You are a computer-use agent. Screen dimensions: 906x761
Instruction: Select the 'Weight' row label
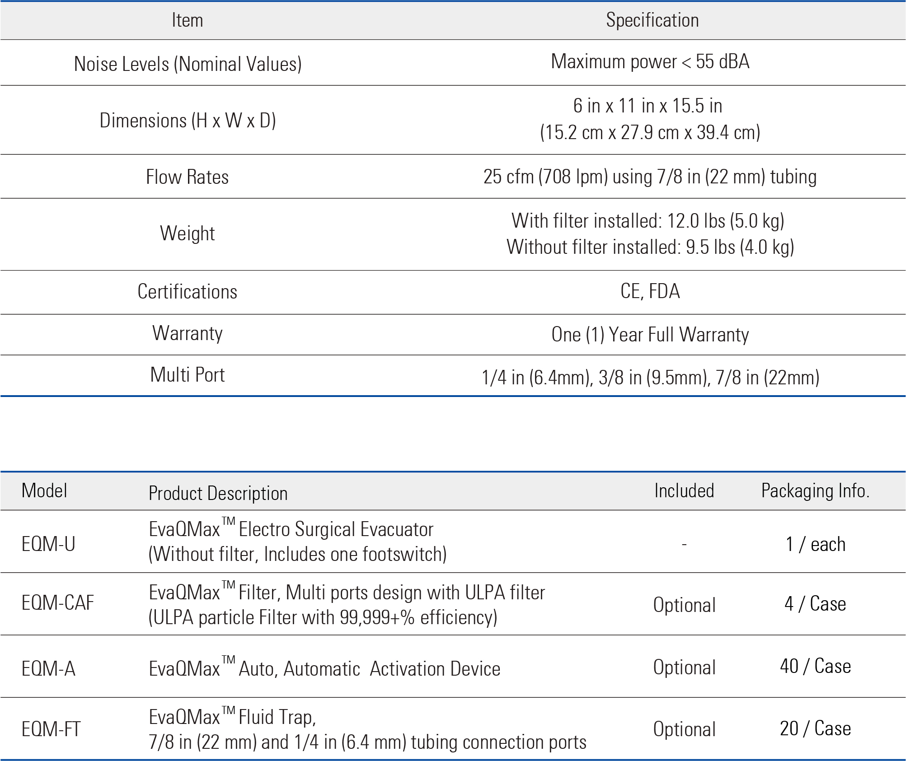(187, 233)
